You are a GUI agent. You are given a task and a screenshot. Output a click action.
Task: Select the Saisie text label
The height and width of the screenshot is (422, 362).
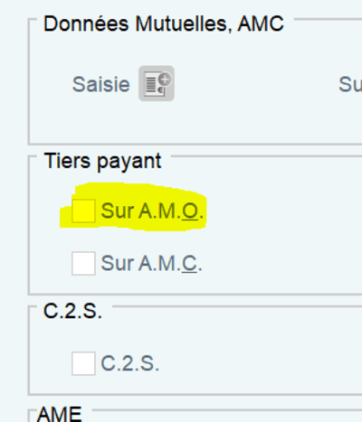point(101,84)
